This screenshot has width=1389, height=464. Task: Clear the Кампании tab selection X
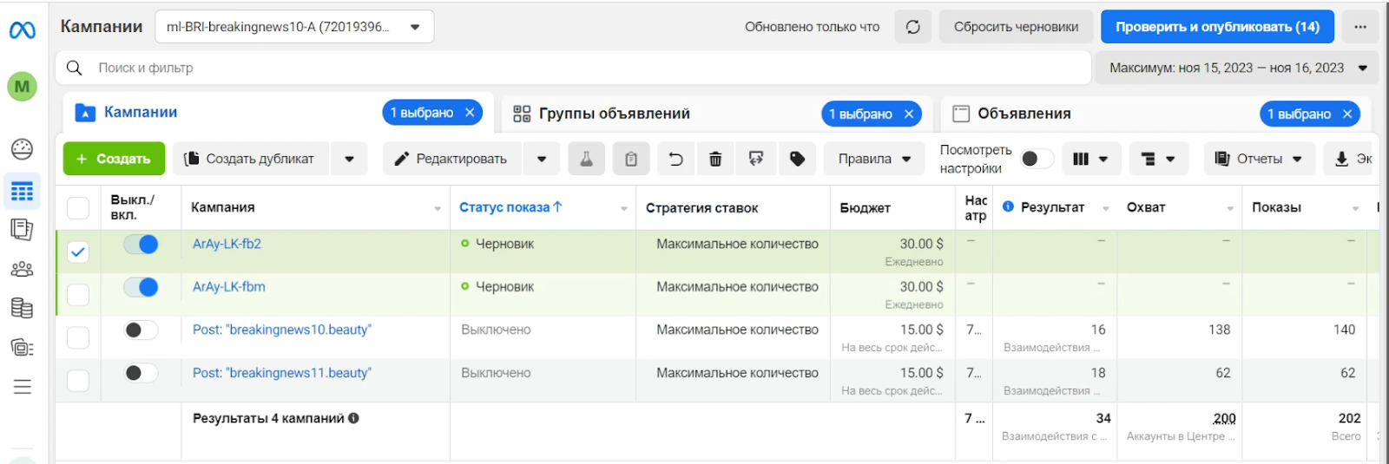click(x=470, y=112)
